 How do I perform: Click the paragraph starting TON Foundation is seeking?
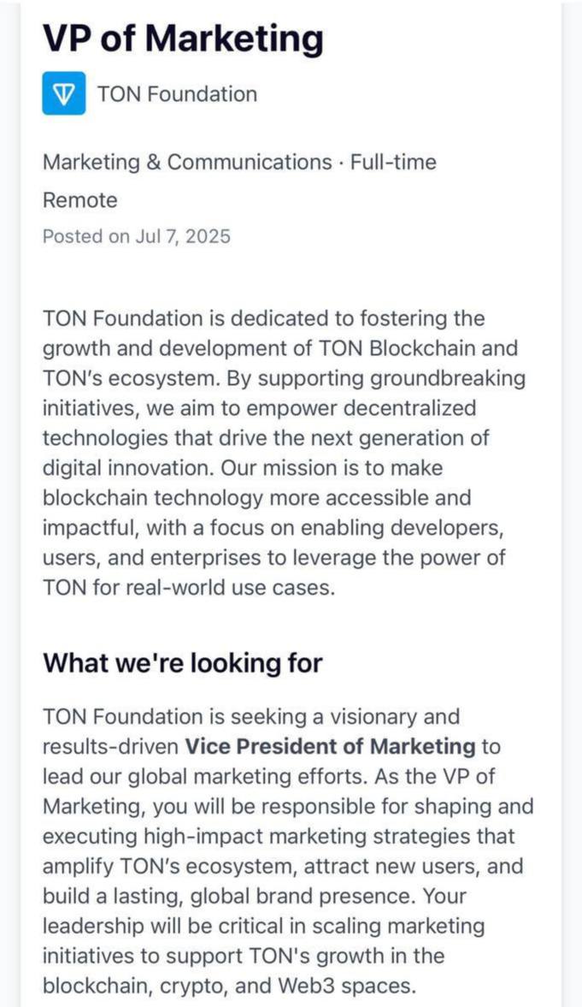click(288, 851)
